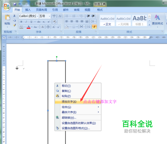The height and width of the screenshot is (144, 167).
Task: Choose 粘贴(P) from context menu
Action: [x=78, y=96]
